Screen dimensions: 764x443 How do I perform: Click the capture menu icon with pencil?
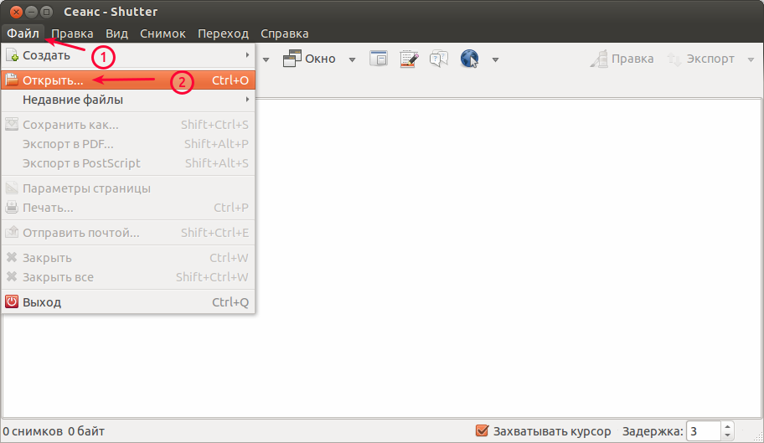(409, 59)
